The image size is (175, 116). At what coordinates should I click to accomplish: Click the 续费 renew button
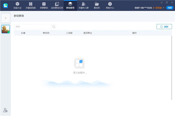(169, 8)
